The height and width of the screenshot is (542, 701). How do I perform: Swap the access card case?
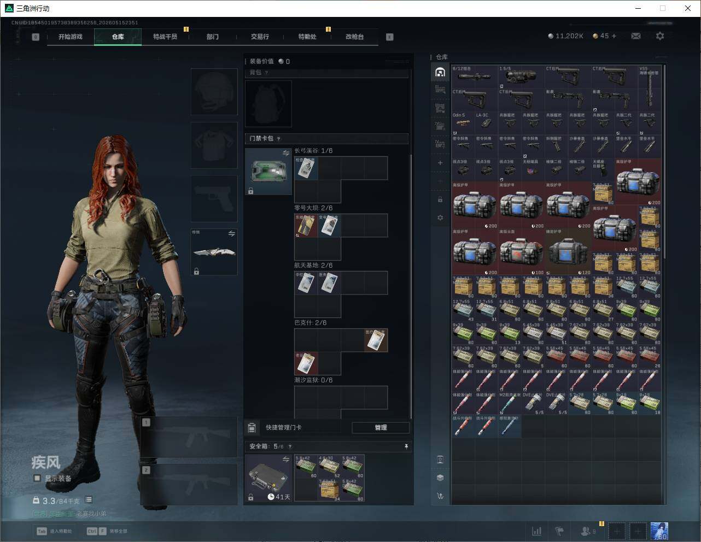285,154
